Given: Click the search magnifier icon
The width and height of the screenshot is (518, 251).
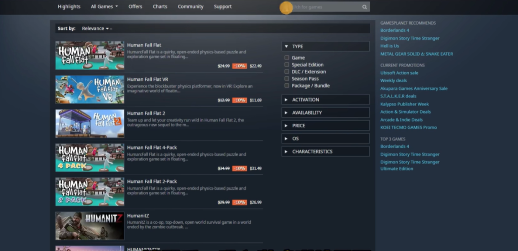Looking at the screenshot, I should (x=364, y=7).
